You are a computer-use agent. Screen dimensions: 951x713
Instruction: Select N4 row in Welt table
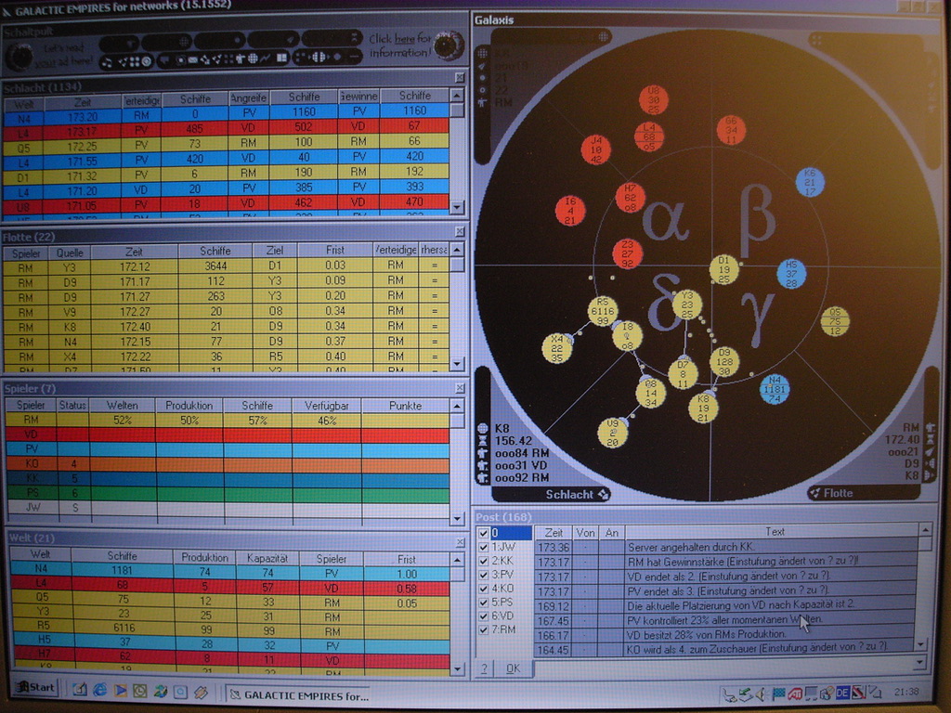[x=230, y=572]
